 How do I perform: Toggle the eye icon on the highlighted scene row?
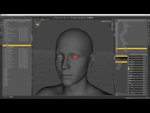[116, 49]
